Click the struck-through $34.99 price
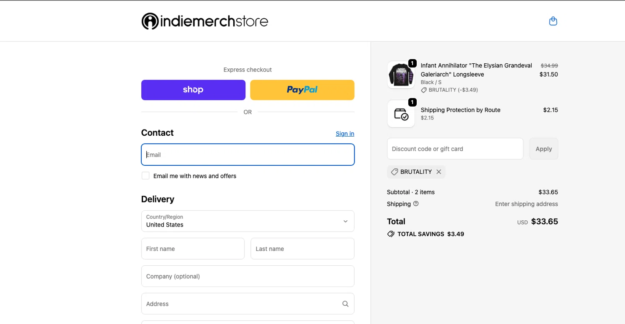This screenshot has width=625, height=324. click(549, 65)
